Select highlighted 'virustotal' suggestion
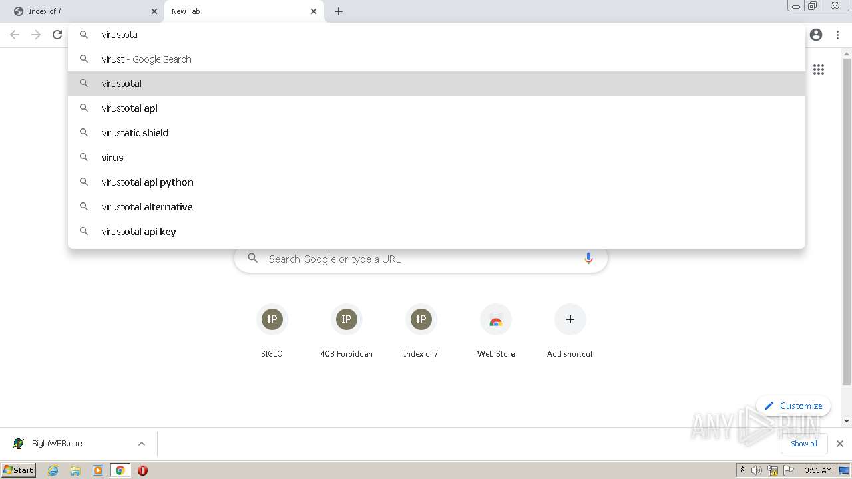 pos(436,84)
